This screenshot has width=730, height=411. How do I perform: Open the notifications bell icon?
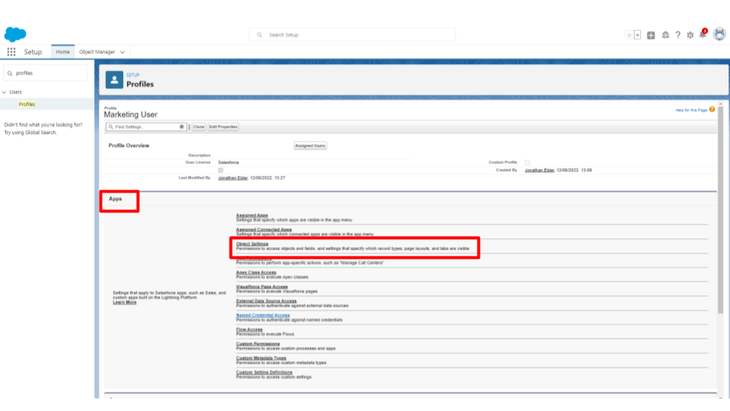pyautogui.click(x=703, y=34)
